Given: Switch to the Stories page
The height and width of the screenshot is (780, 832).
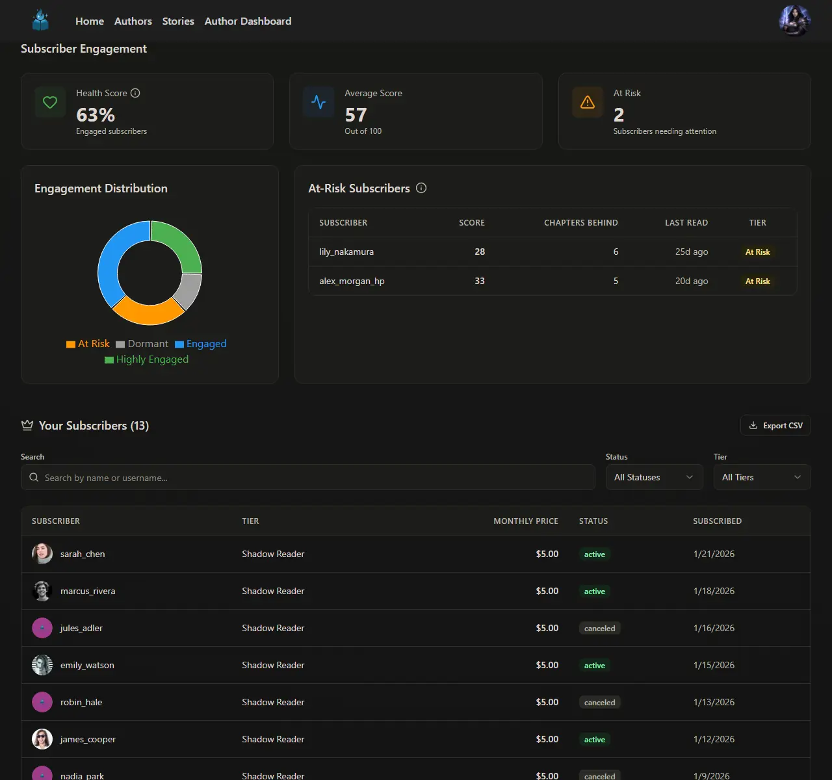Looking at the screenshot, I should coord(177,21).
